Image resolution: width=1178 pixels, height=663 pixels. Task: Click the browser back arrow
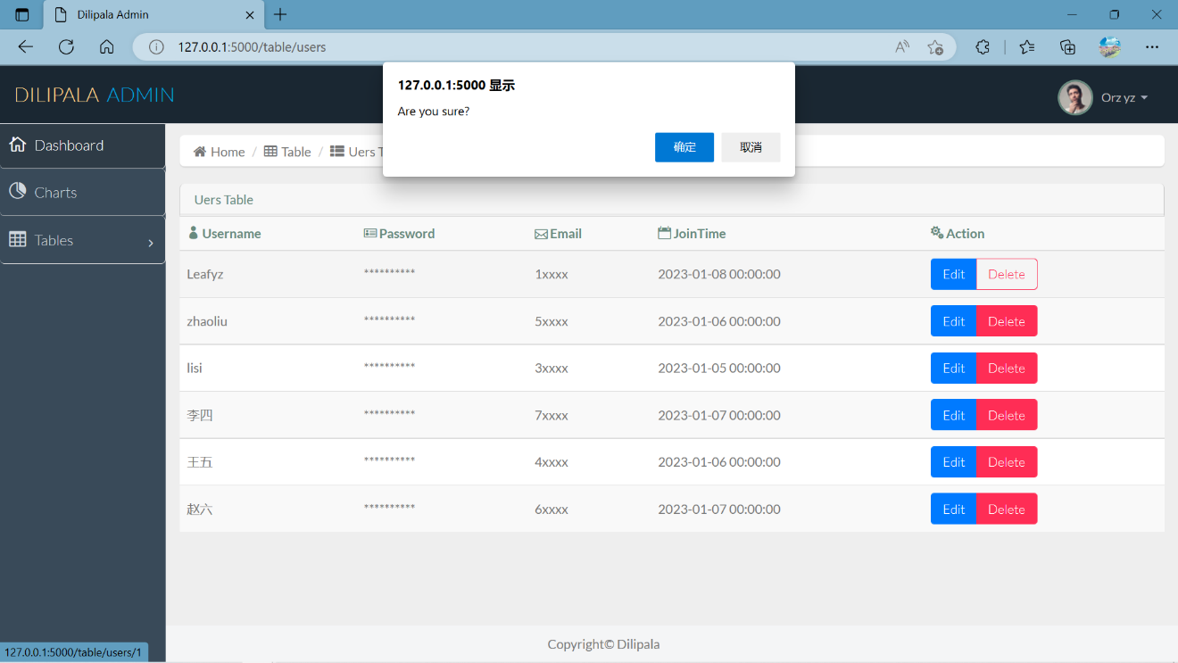pyautogui.click(x=25, y=47)
